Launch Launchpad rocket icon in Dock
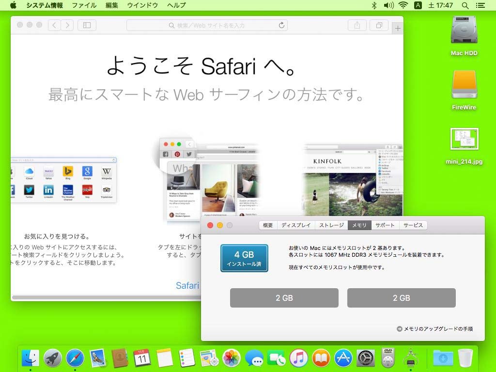 pyautogui.click(x=52, y=358)
